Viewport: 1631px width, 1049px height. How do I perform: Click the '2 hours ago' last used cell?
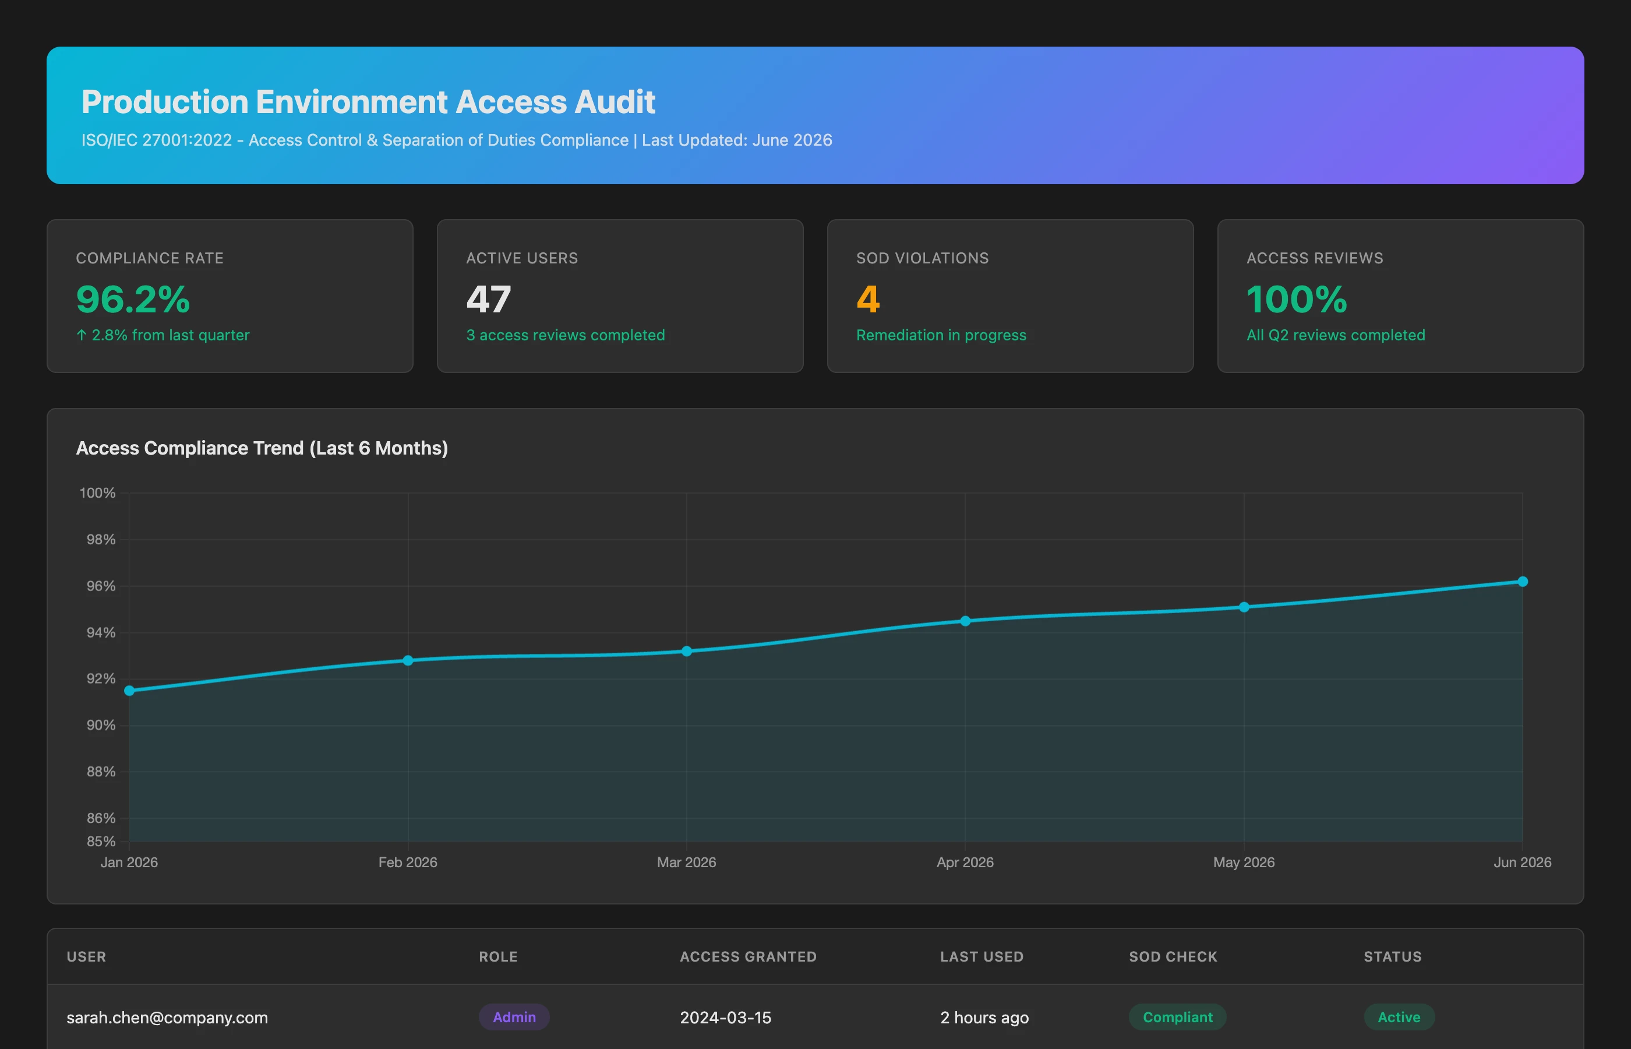tap(984, 1018)
